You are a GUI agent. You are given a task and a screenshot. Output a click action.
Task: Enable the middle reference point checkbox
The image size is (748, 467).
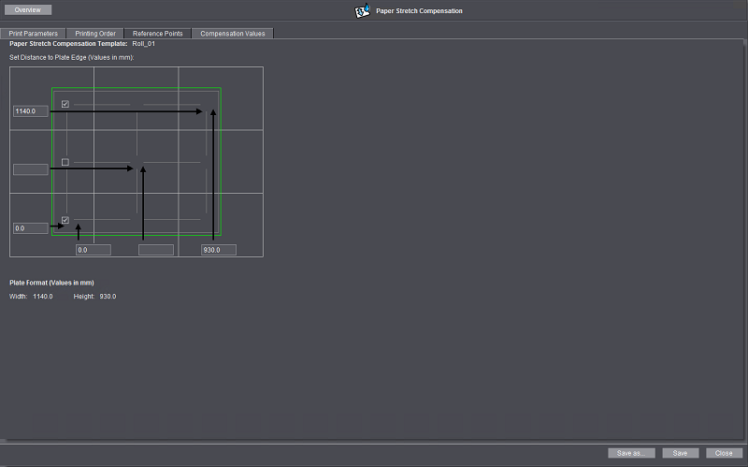(x=65, y=162)
